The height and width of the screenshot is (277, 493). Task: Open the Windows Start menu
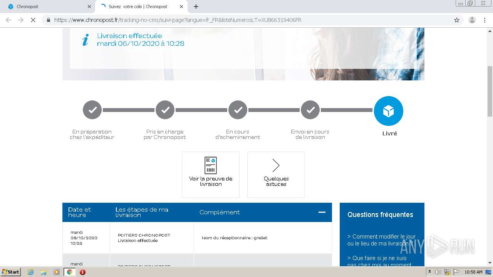pos(11,272)
